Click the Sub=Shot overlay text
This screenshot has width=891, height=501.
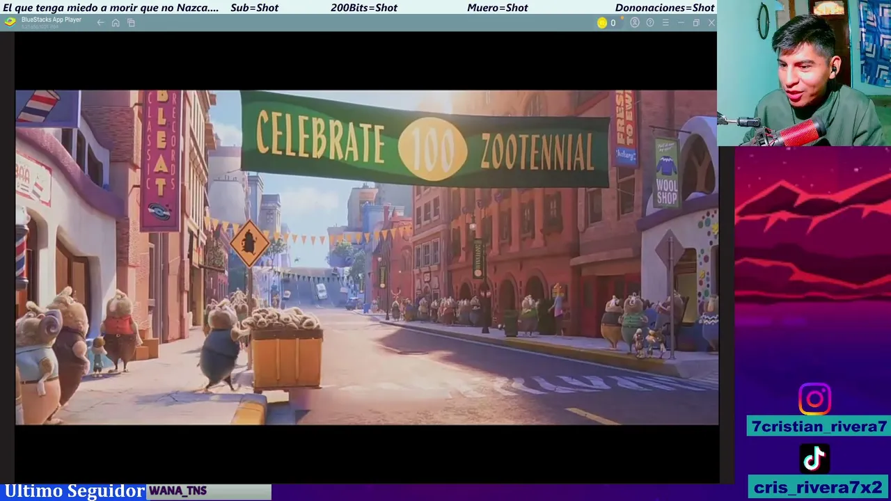(254, 8)
